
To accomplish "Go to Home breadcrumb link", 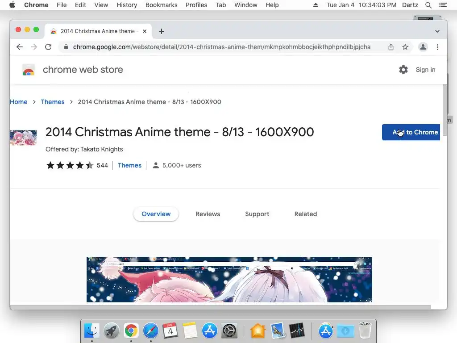I will (19, 102).
